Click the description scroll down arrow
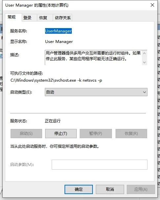 [144, 62]
